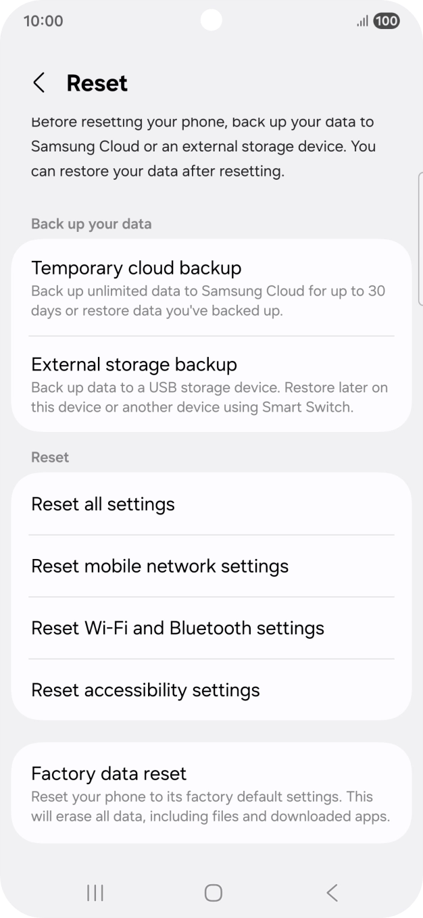Viewport: 423px width, 918px height.
Task: Tap the back arrow beside Reset title
Action: click(39, 82)
